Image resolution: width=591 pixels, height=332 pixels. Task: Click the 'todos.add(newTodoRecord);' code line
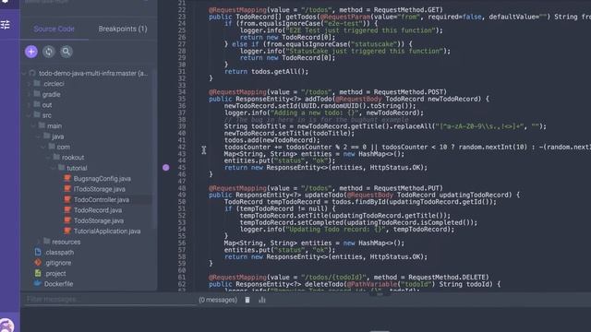pyautogui.click(x=271, y=140)
